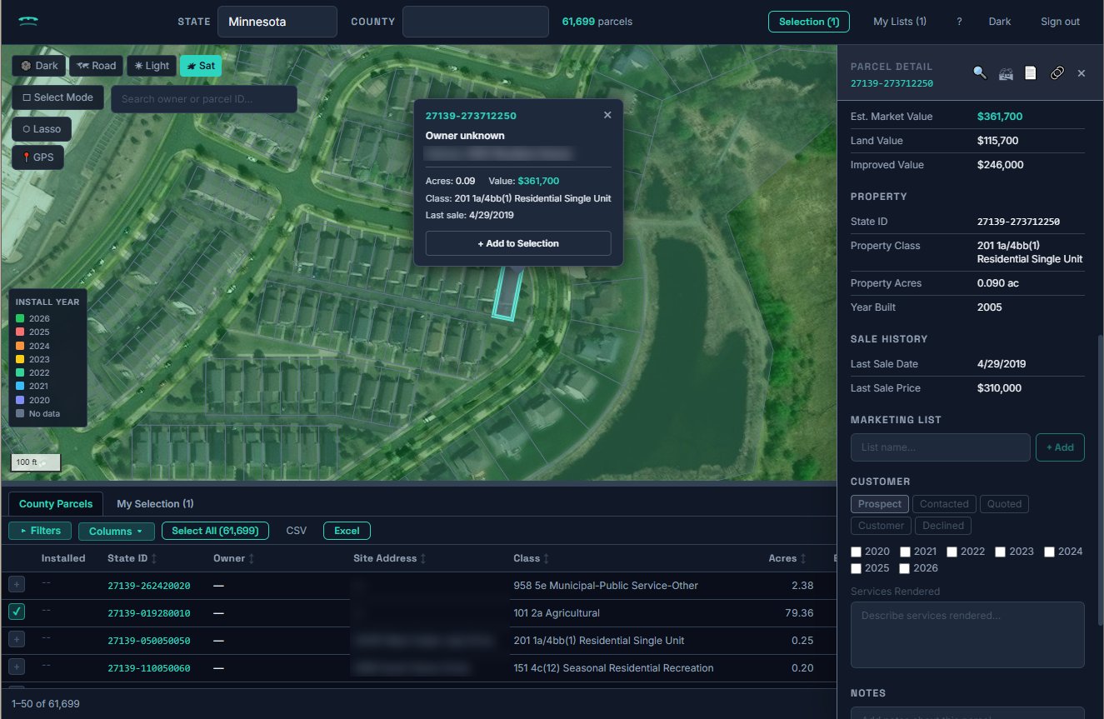1104x719 pixels.
Task: Sort by State ID column arrows
Action: pos(154,558)
